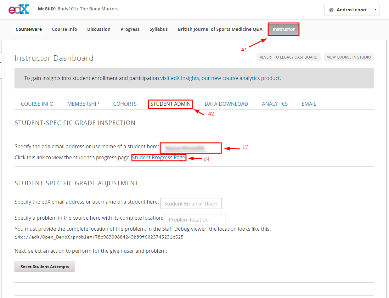Open British Journal of Sports Medicine Q&A tab
Image resolution: width=389 pixels, height=298 pixels.
pos(220,29)
